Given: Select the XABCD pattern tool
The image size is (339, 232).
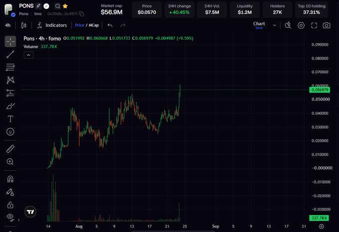Looking at the screenshot, I should [x=10, y=80].
